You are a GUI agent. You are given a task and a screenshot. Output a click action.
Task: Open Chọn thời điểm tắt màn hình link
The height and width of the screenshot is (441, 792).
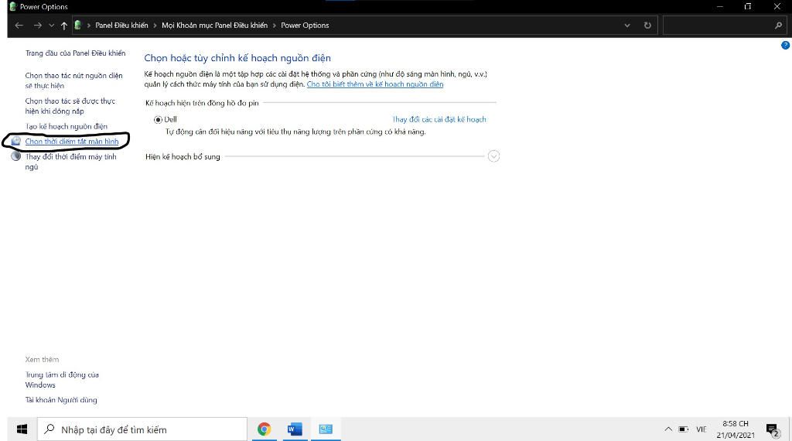pos(72,142)
